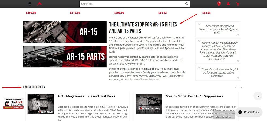Open Stealth Mode: Best AR15 Suppressors post
Screen dimensions: 267x121
tap(194, 96)
